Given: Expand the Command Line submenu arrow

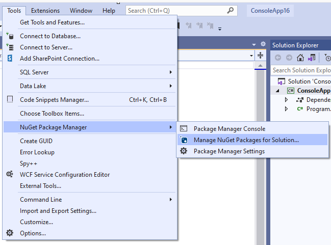Looking at the screenshot, I should point(170,200).
